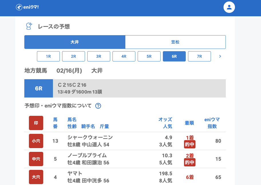Click the eniウマ! logo in header

pyautogui.click(x=27, y=7)
